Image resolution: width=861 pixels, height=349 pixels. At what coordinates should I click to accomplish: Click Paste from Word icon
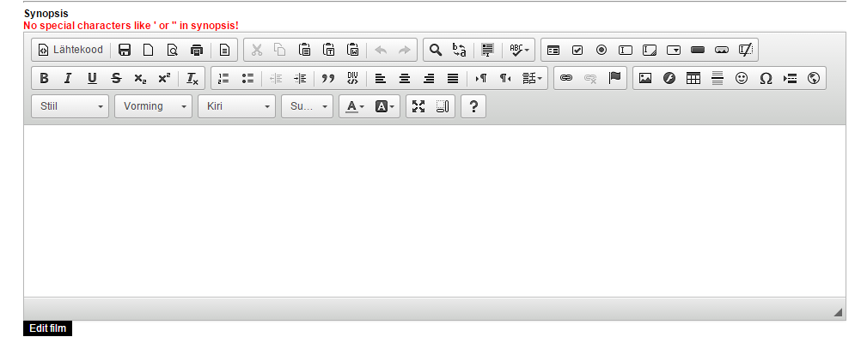coord(352,50)
